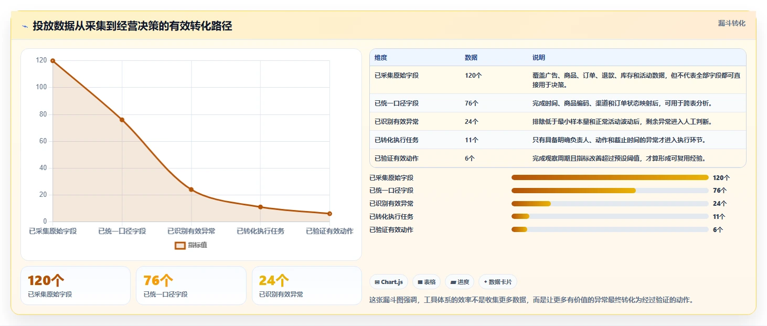Click the 数据卡片 tag chip

(x=498, y=282)
